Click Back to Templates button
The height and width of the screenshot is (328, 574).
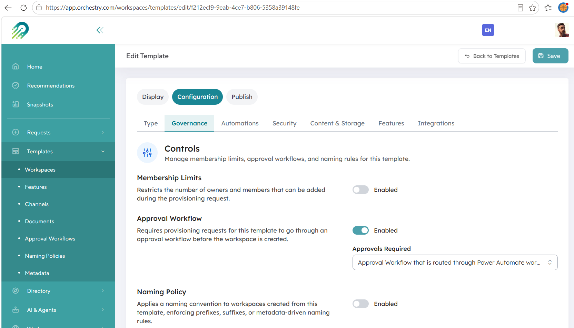tap(492, 56)
